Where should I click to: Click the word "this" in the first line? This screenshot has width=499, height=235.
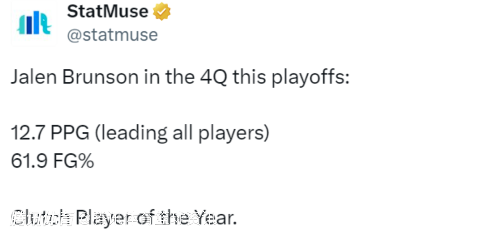point(249,77)
